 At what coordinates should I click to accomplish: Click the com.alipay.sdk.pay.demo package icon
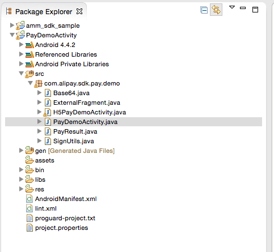coord(38,83)
